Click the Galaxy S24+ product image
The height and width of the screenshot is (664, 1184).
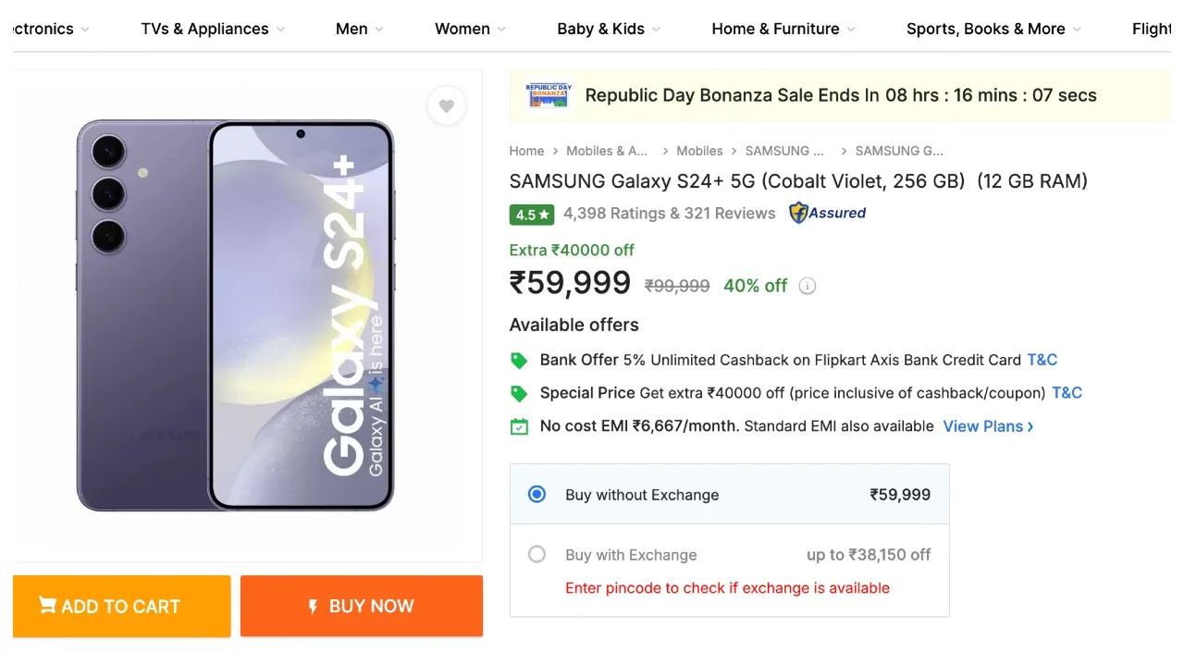pyautogui.click(x=236, y=314)
